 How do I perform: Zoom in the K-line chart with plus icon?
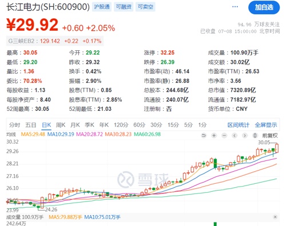tap(214, 135)
